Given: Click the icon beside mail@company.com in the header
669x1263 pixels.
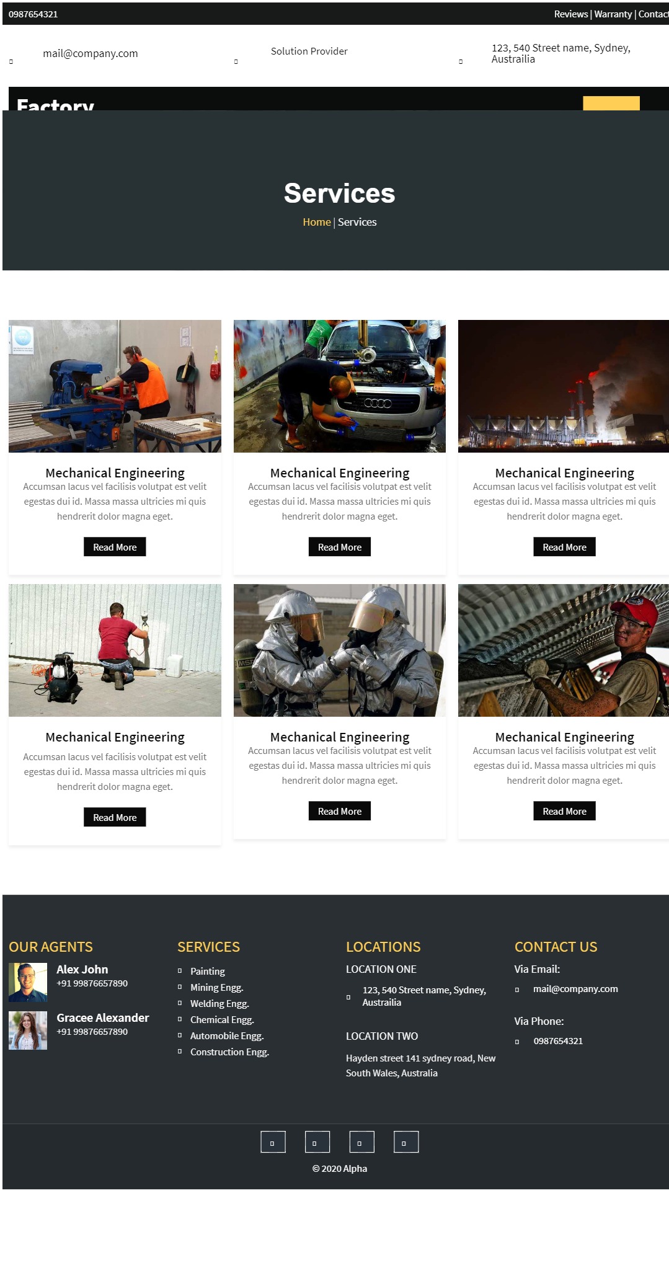Looking at the screenshot, I should (11, 61).
